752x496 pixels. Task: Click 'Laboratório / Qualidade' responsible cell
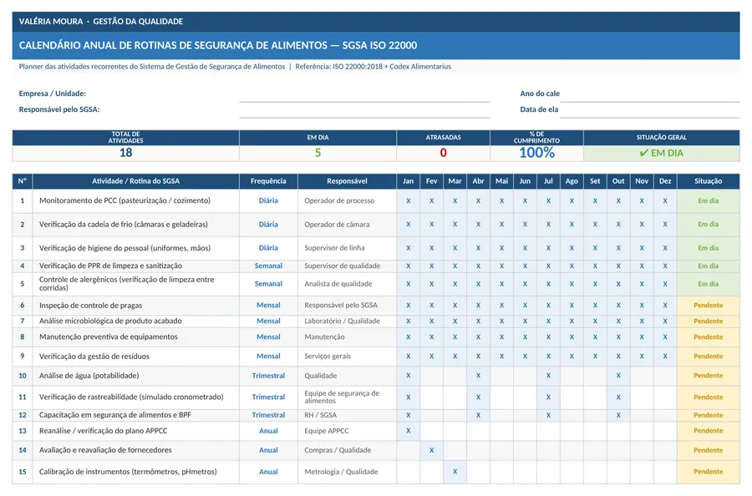[347, 321]
